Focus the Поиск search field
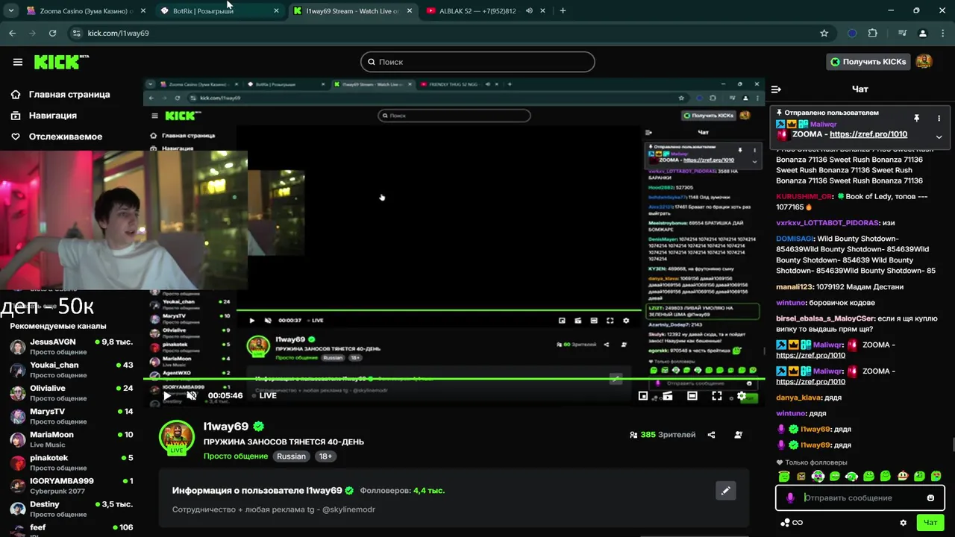Viewport: 955px width, 537px height. 477,62
